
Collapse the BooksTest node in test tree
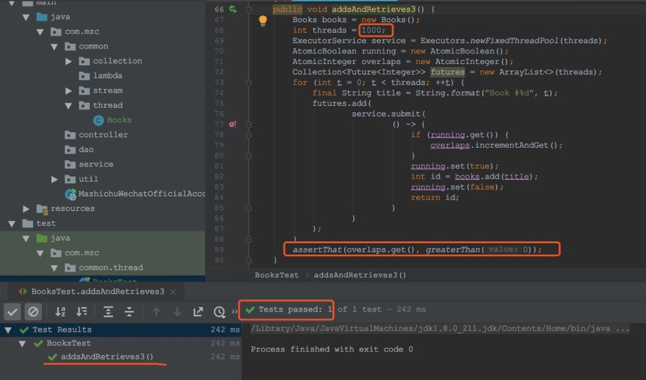click(x=22, y=343)
